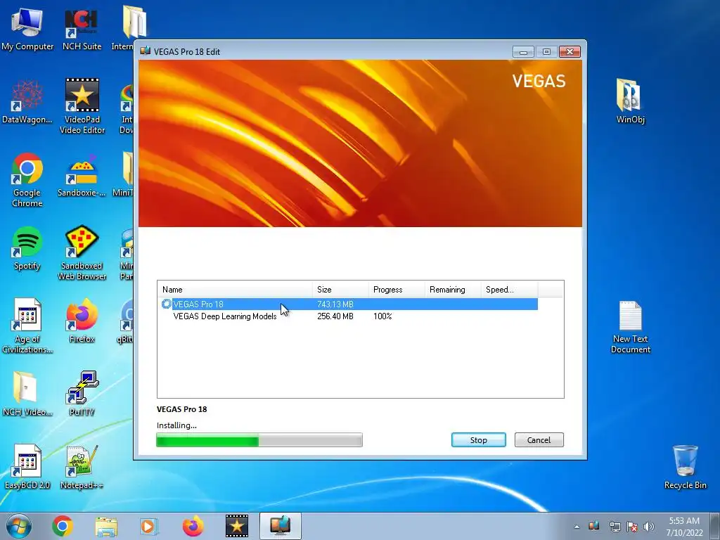This screenshot has width=720, height=540.
Task: Close the VEGAS Pro 18 Edit window
Action: point(570,52)
